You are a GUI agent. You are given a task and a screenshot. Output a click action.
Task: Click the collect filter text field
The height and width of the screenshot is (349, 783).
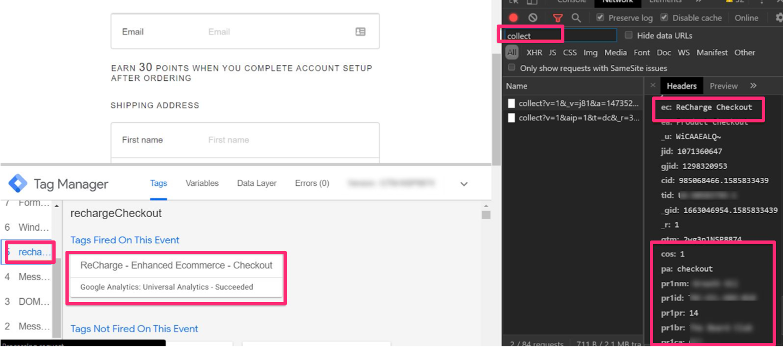559,36
